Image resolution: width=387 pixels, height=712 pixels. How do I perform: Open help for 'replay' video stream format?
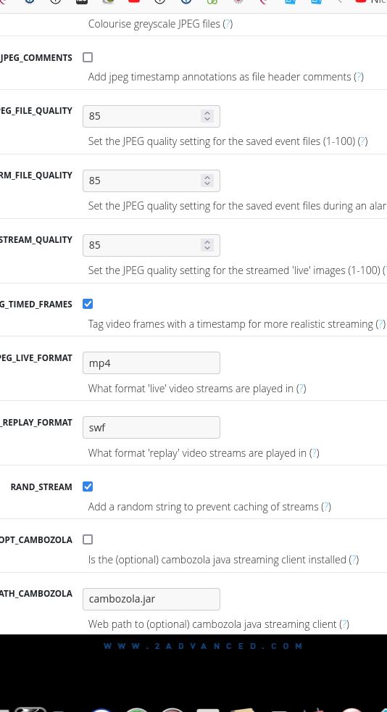tap(314, 453)
